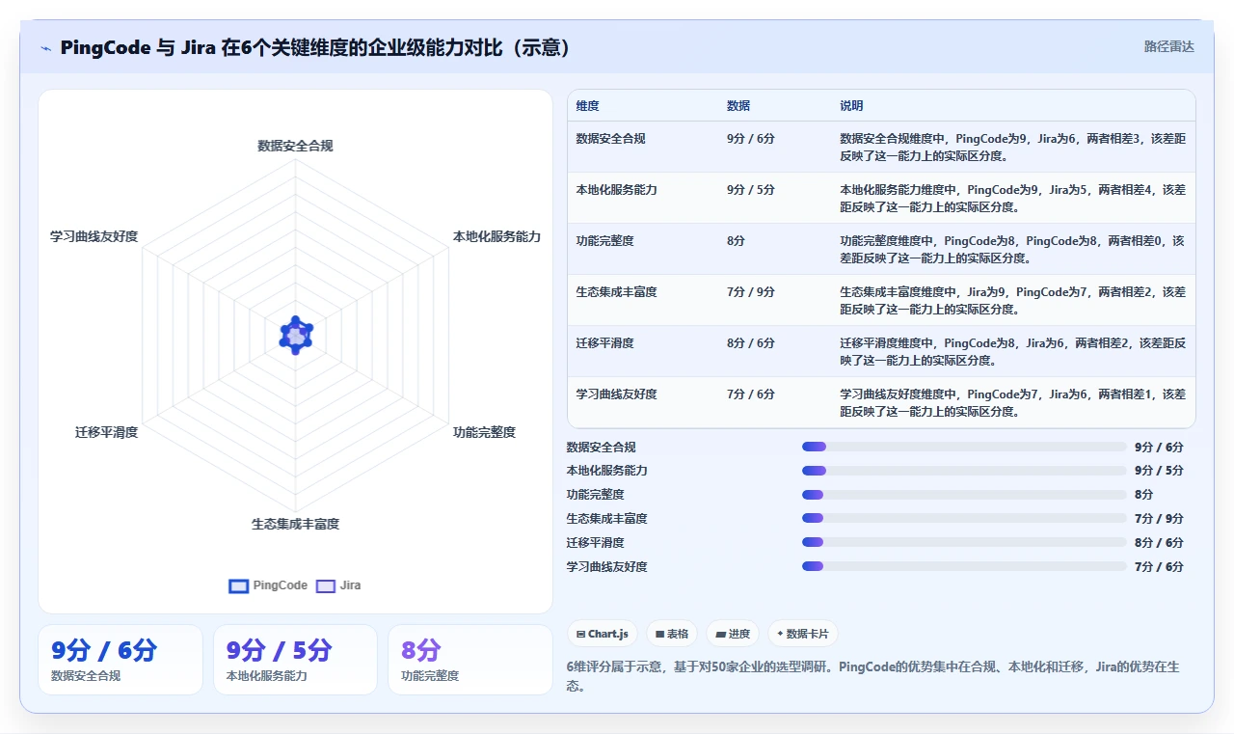Screen dimensions: 1234x734
Task: Select the 学习曲线友好度 progress bar
Action: coord(964,566)
